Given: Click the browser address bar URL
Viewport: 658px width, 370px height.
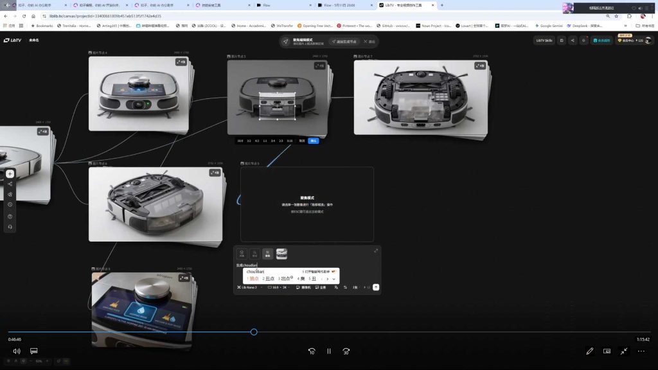Looking at the screenshot, I should click(x=105, y=16).
